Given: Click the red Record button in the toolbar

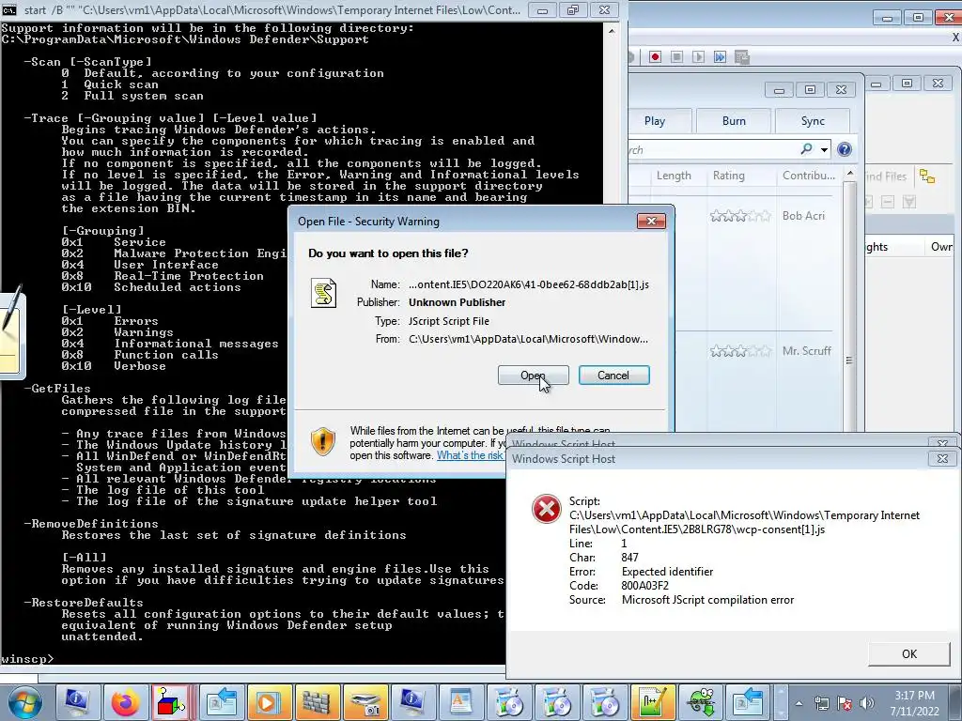Looking at the screenshot, I should [x=655, y=57].
